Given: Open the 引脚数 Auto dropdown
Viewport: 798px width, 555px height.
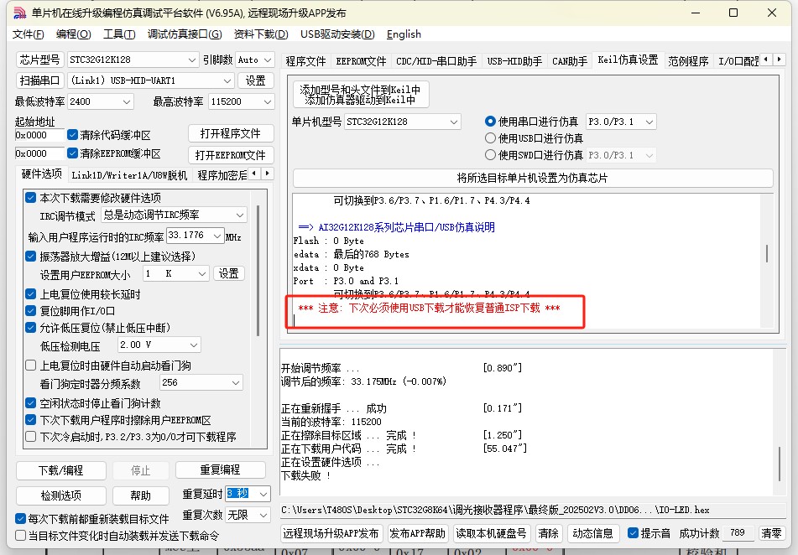Looking at the screenshot, I should pyautogui.click(x=269, y=60).
